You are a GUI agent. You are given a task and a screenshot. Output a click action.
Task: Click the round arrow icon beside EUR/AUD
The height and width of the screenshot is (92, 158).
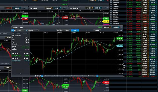[x=111, y=15]
